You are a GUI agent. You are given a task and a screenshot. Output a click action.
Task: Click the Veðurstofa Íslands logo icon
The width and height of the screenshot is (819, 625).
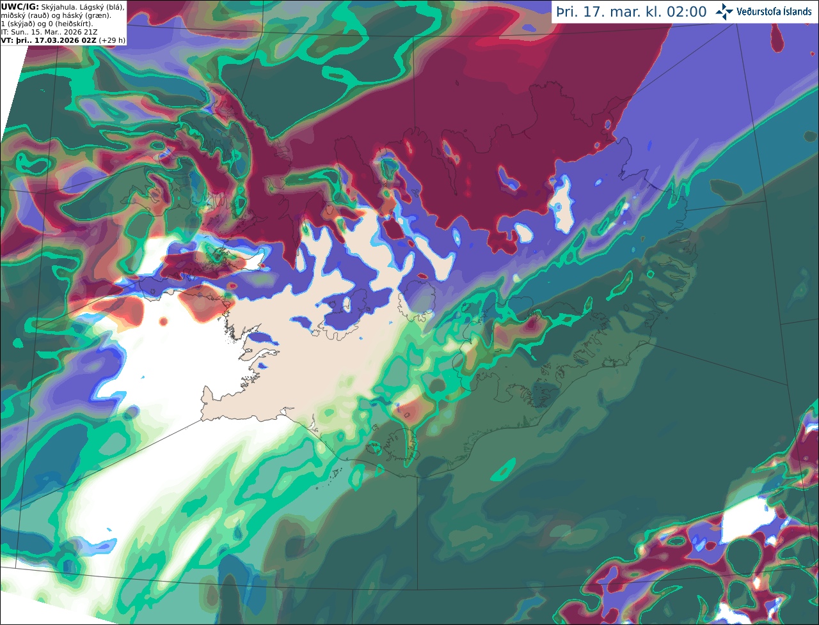[724, 12]
